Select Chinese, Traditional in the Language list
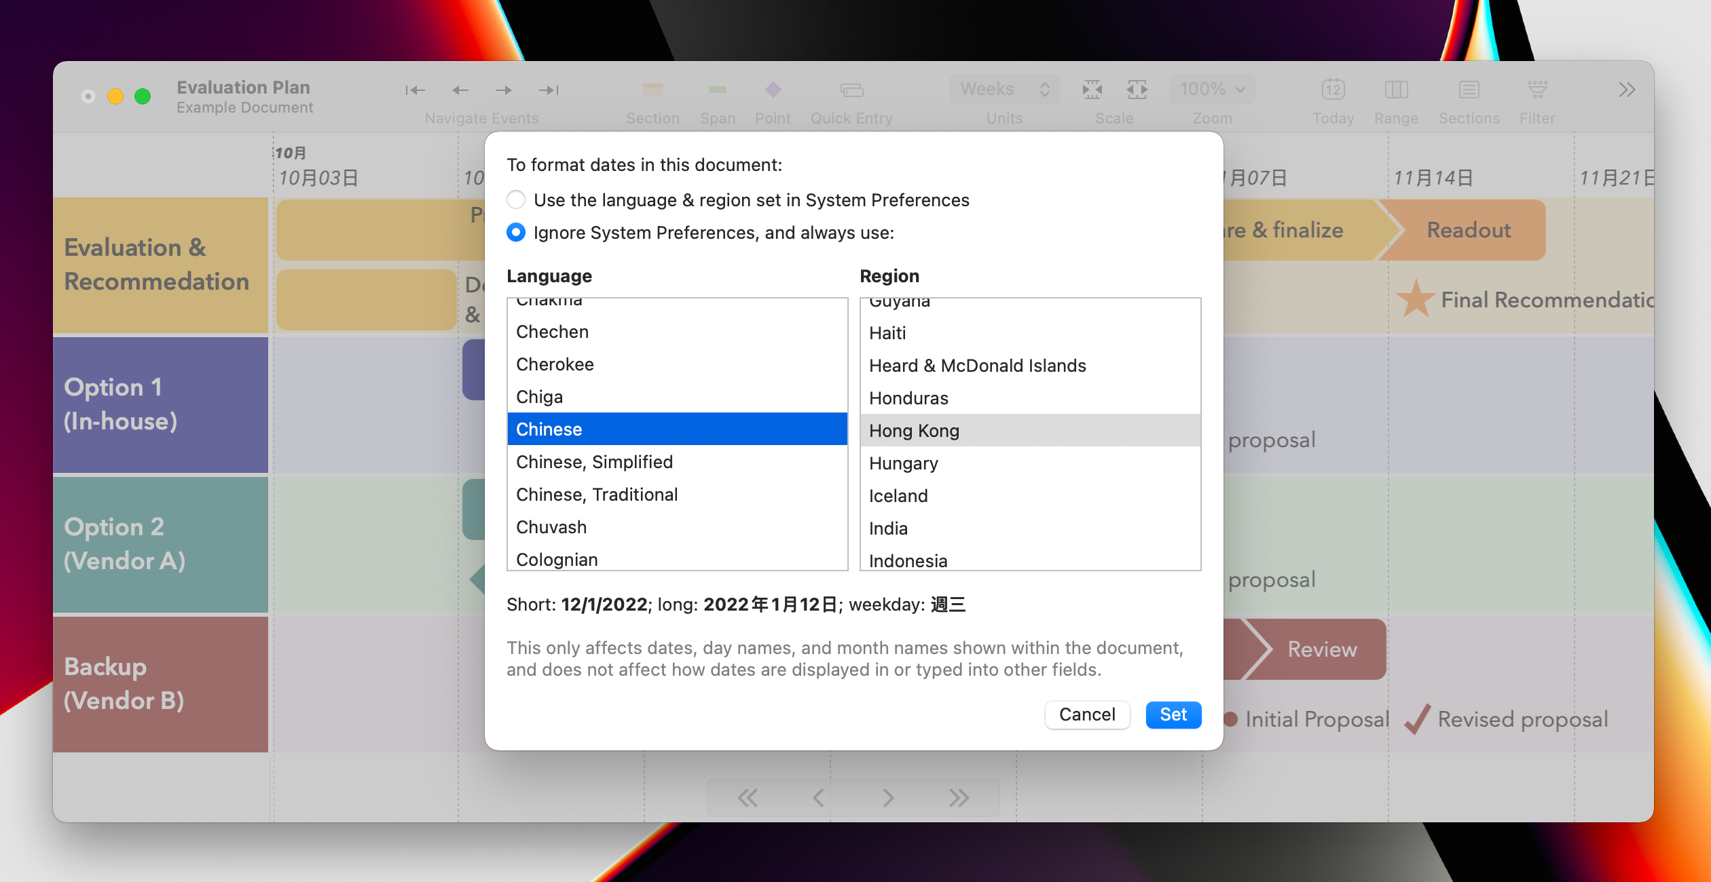 coord(597,494)
